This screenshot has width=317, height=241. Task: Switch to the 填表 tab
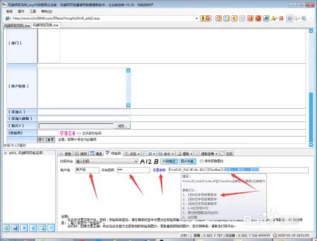tap(96, 154)
